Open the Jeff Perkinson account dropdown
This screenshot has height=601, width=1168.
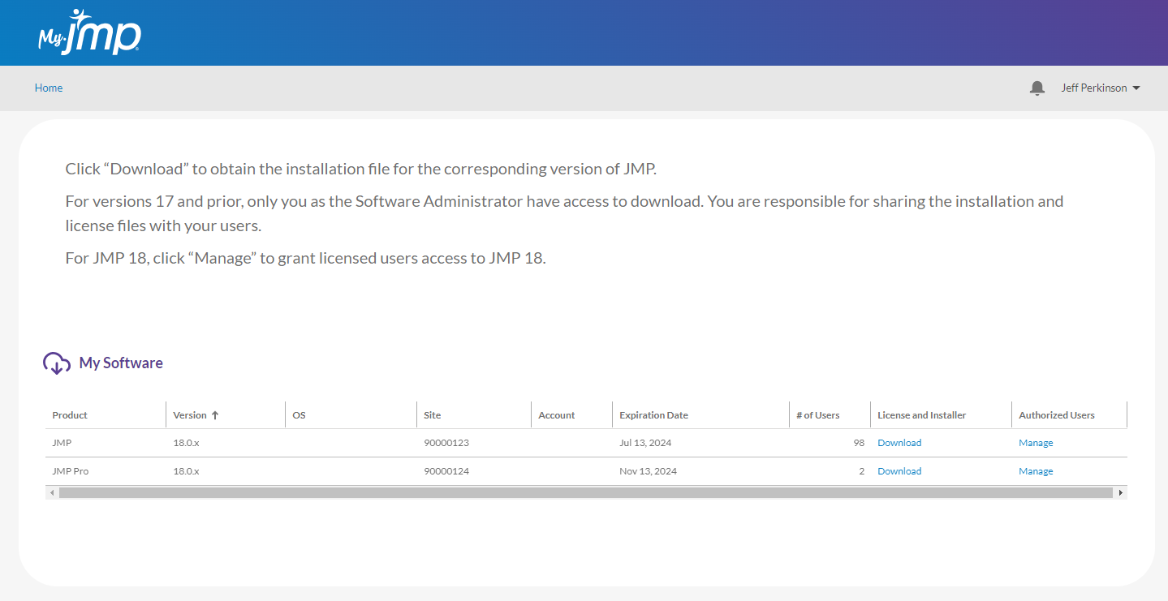(1100, 88)
